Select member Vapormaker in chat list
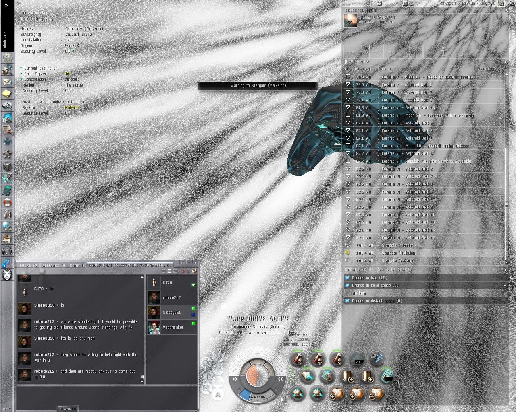Image resolution: width=516 pixels, height=412 pixels. pos(172,327)
